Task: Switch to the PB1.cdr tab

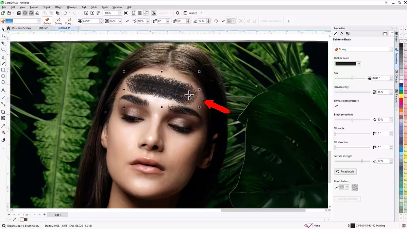Action: 43,28
